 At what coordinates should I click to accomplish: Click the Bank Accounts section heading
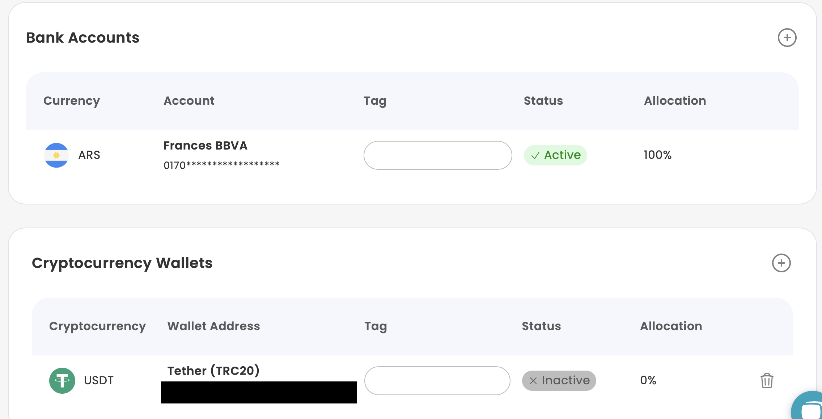83,38
